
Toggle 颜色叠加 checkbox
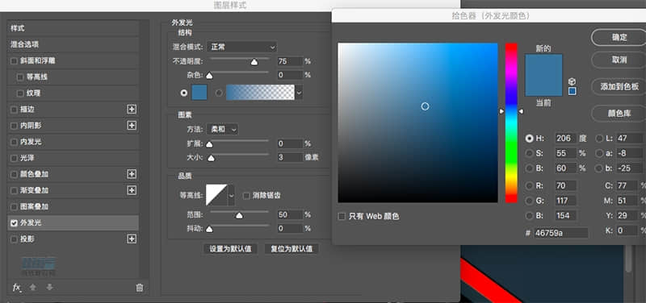14,174
